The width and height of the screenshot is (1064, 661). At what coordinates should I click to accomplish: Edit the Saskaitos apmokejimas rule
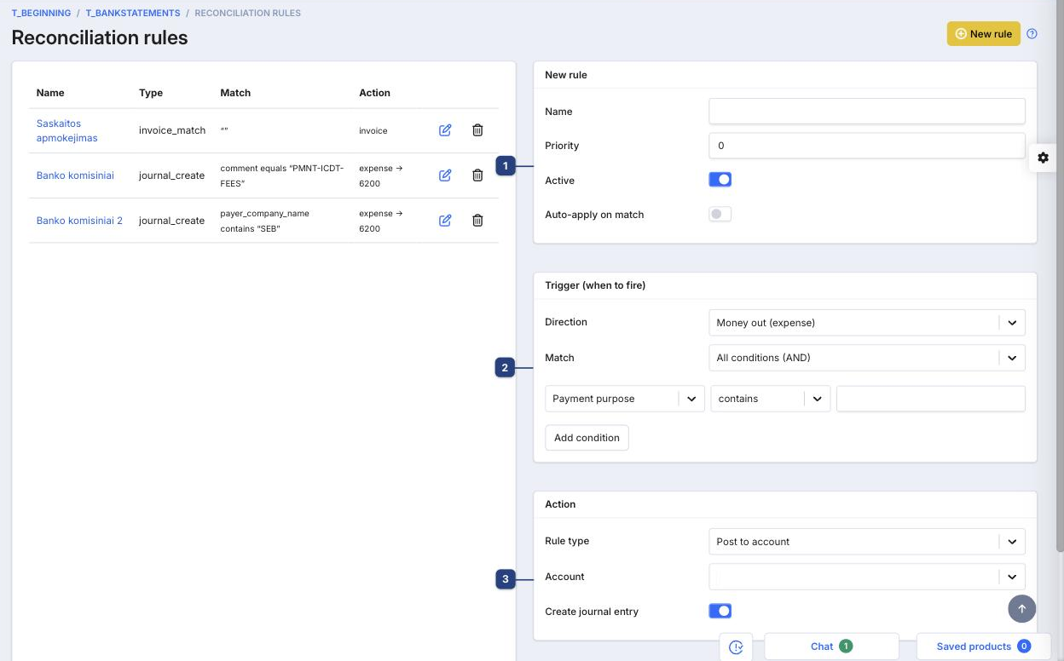click(445, 130)
